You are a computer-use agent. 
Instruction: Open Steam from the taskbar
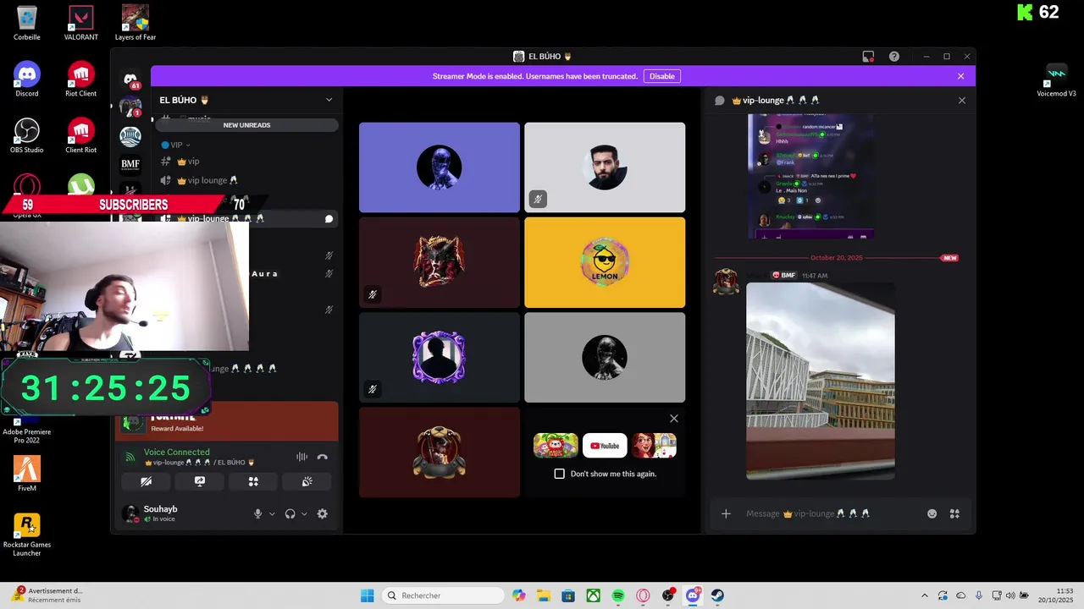coord(717,595)
